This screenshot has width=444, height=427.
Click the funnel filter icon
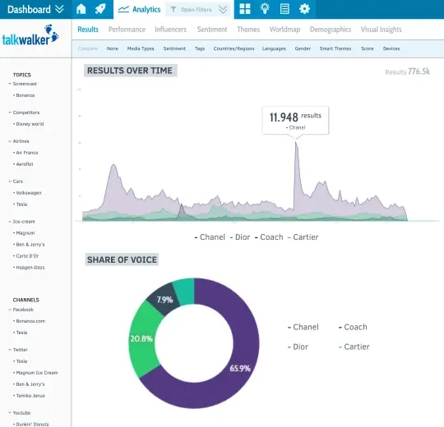click(x=173, y=10)
